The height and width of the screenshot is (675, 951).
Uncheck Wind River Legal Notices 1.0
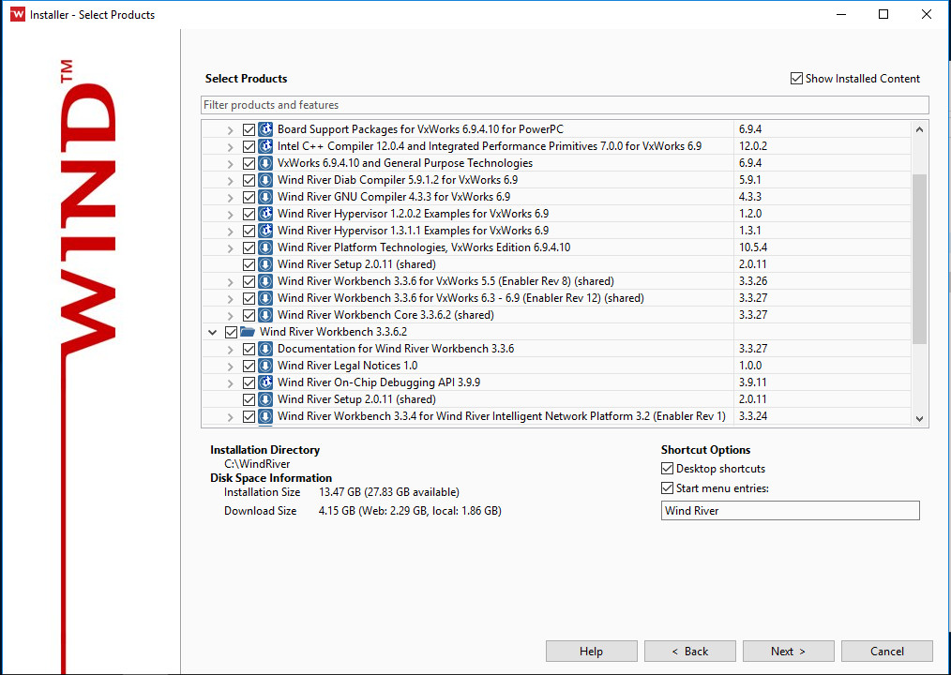point(249,367)
